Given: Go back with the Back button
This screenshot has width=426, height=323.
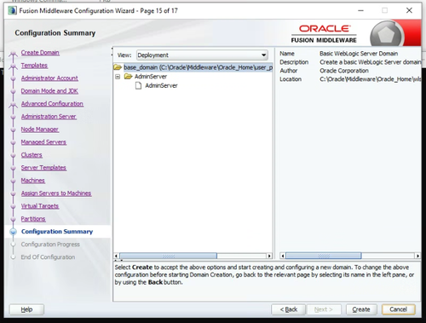Looking at the screenshot, I should click(288, 309).
